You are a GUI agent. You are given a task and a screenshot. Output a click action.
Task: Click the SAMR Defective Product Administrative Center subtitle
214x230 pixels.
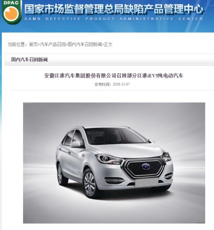(114, 19)
